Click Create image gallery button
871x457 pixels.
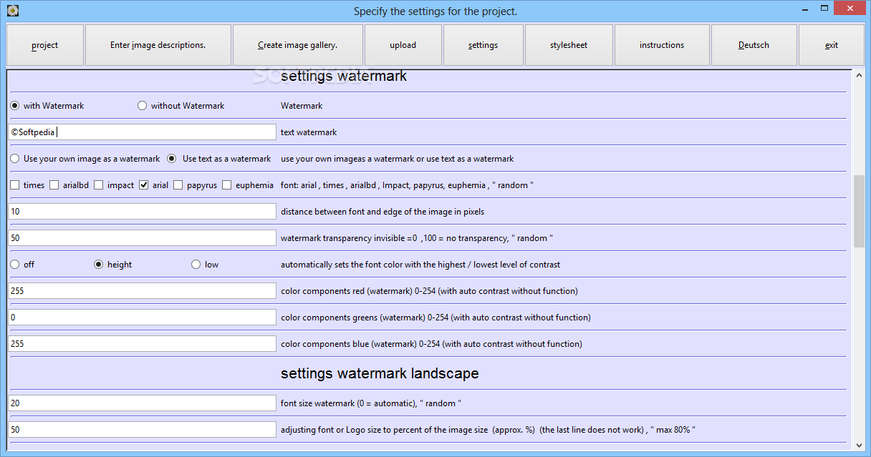[298, 45]
